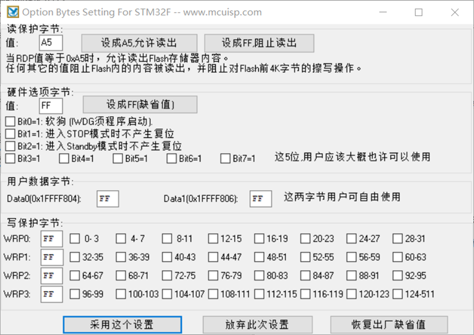
Task: Check the 124-511 pages checkbox
Action: [397, 294]
